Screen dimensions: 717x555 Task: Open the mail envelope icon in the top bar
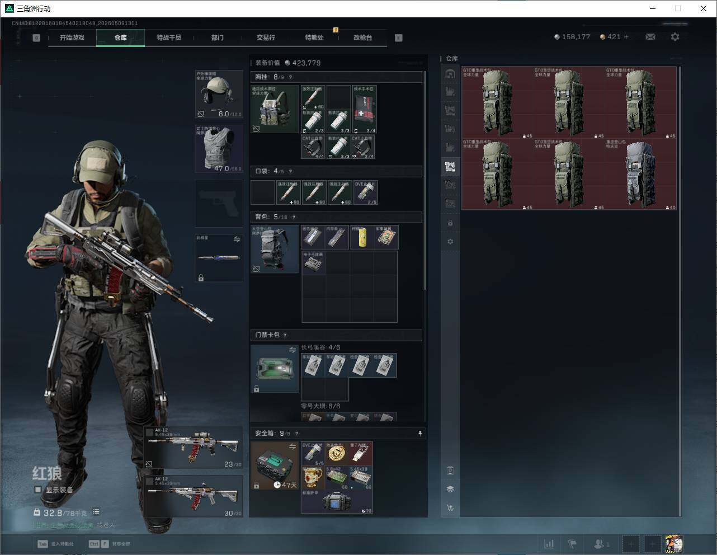[x=650, y=37]
